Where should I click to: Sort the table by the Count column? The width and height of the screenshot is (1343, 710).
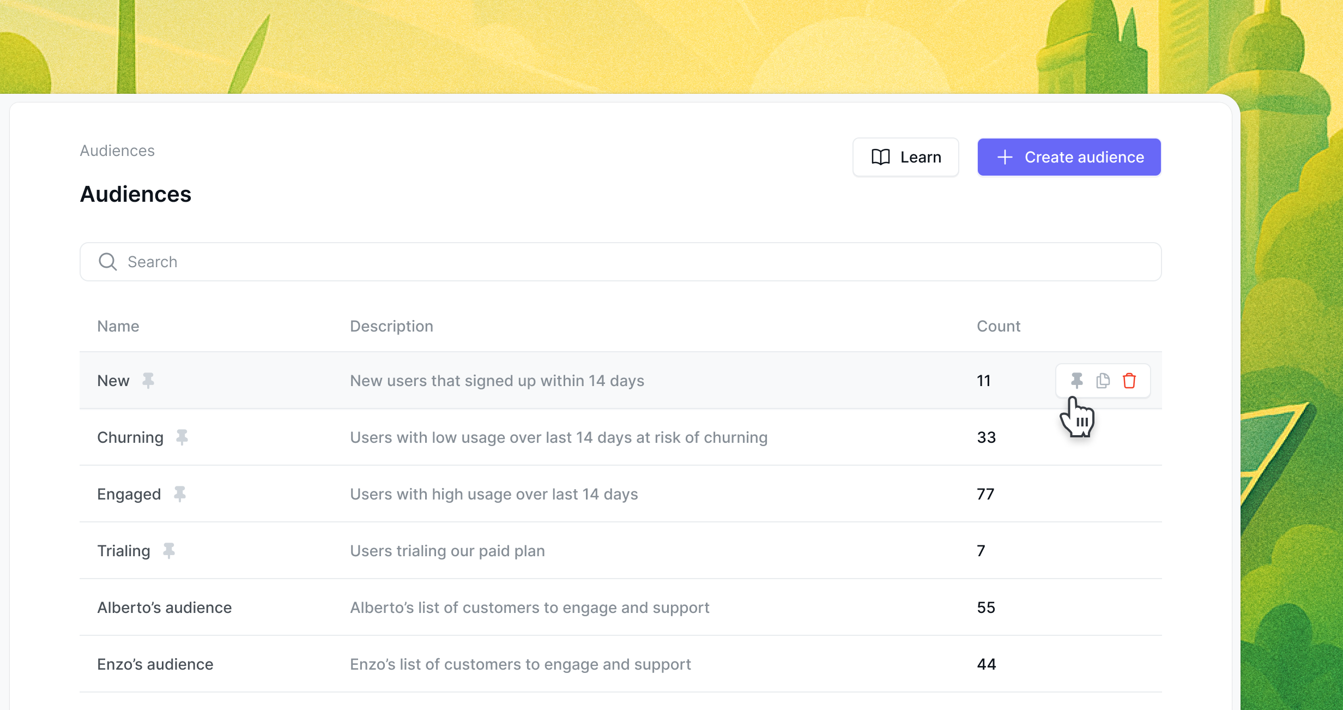[x=999, y=326]
